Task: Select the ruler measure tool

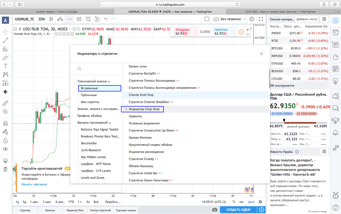Action: [x=5, y=103]
